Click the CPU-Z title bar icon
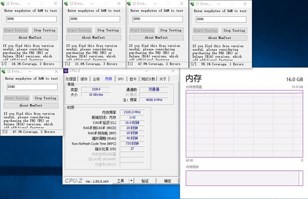Image resolution: width=308 pixels, height=199 pixels. pos(66,71)
